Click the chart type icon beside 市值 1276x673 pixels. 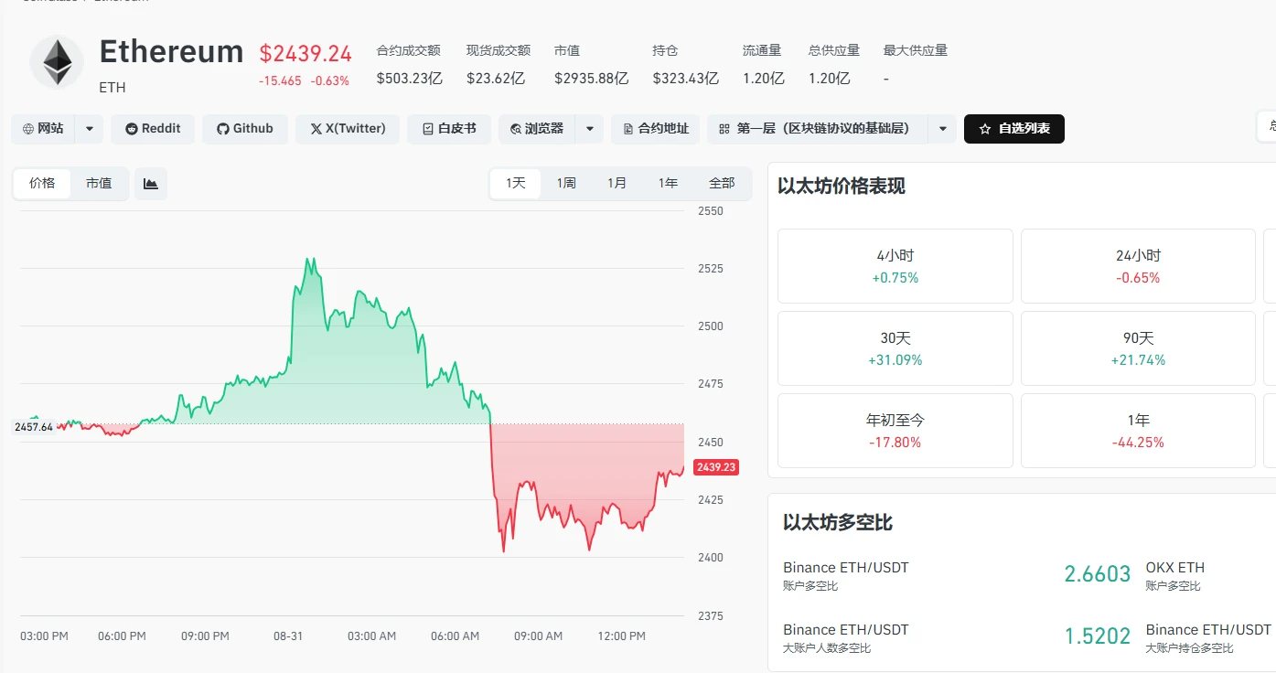click(x=151, y=184)
